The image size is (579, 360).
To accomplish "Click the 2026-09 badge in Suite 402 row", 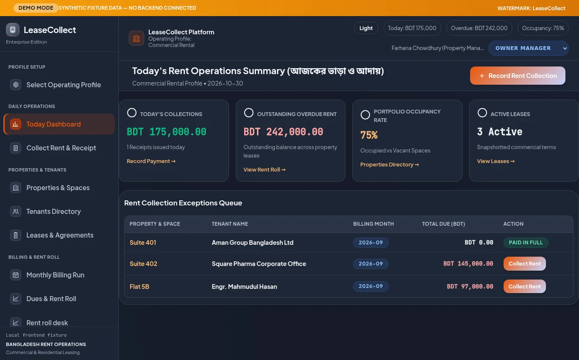I will (371, 263).
